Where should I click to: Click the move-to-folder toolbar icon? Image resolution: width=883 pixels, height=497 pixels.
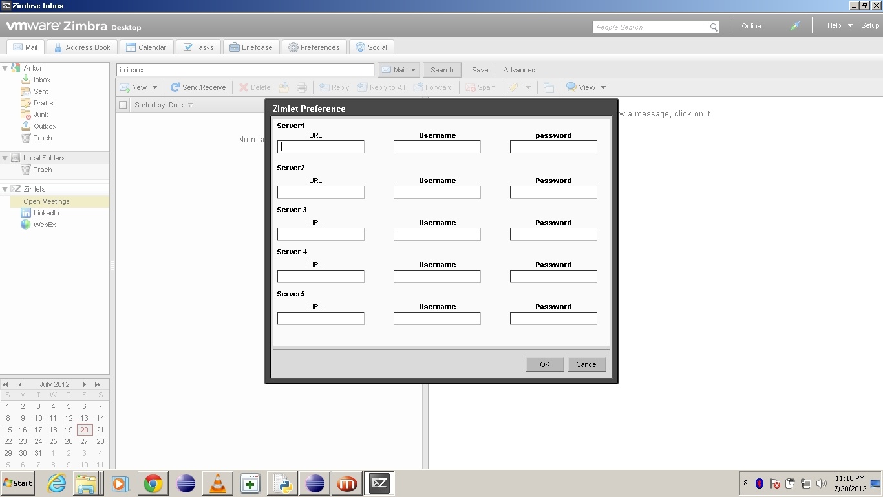pos(284,87)
